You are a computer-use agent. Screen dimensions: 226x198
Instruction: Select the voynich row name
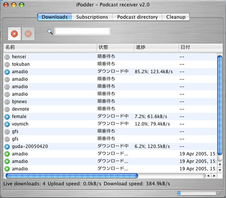(x=20, y=124)
